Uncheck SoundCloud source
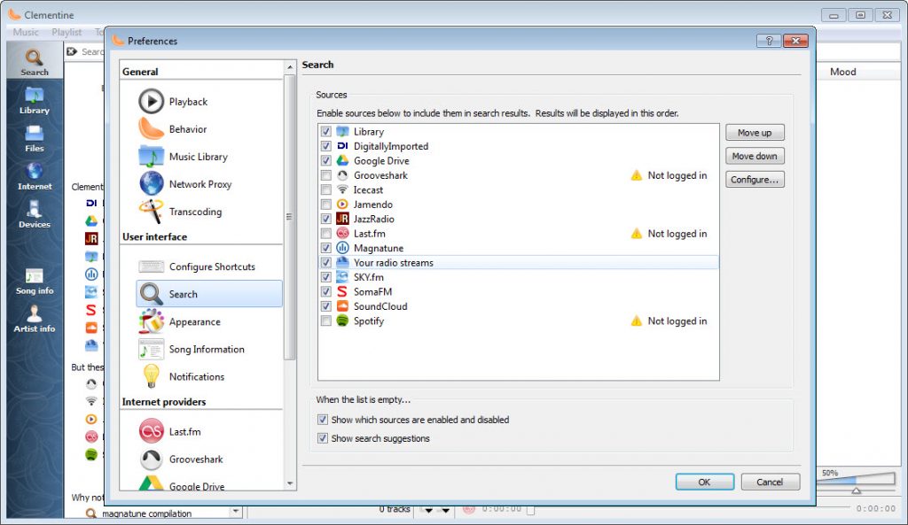908x525 pixels. [x=326, y=306]
